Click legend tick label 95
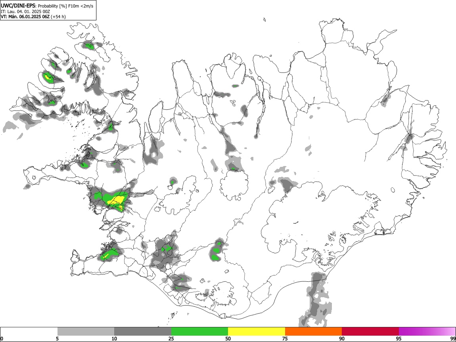Screen dimensions: 456x342 click(399, 338)
